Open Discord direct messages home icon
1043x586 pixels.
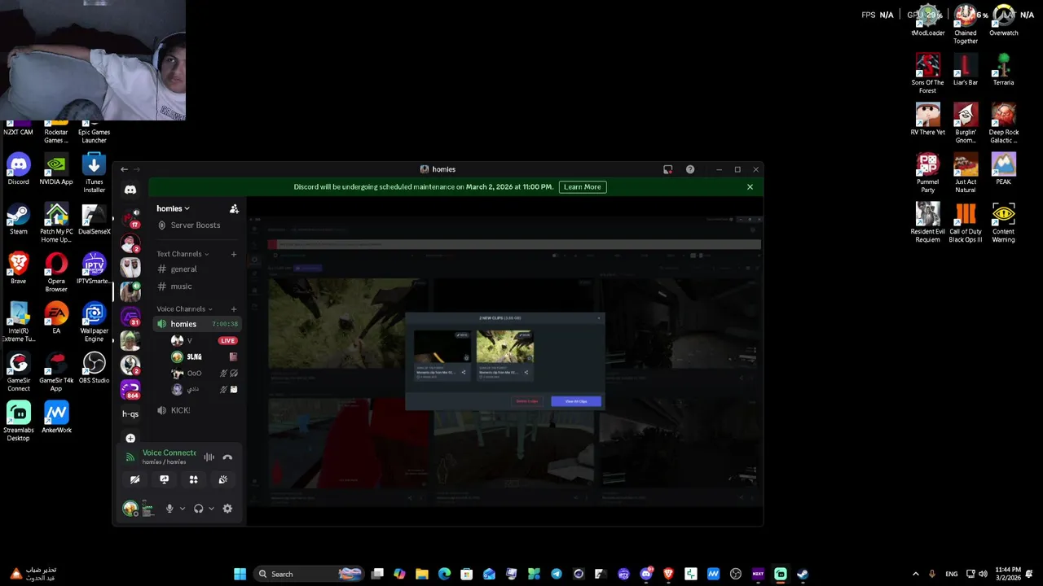(130, 190)
